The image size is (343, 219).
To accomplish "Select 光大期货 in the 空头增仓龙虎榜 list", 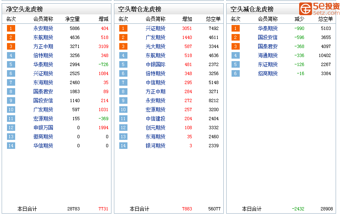I will click(156, 46).
